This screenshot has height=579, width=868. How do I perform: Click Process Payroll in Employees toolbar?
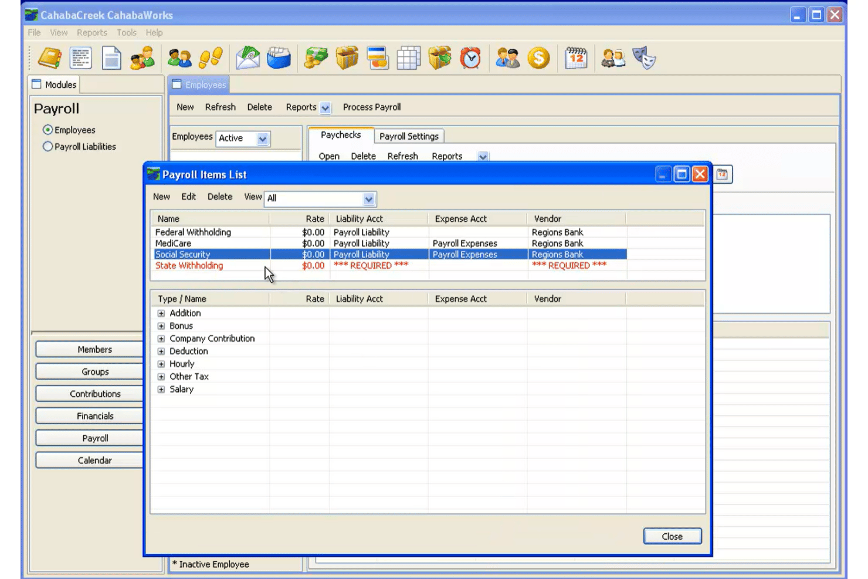pyautogui.click(x=372, y=107)
